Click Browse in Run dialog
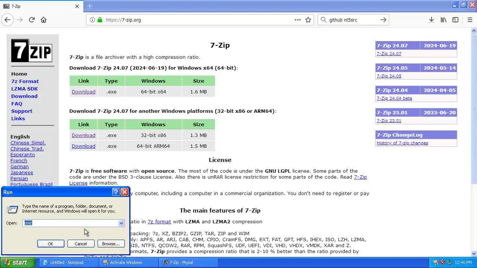Image resolution: width=477 pixels, height=268 pixels. (x=111, y=244)
